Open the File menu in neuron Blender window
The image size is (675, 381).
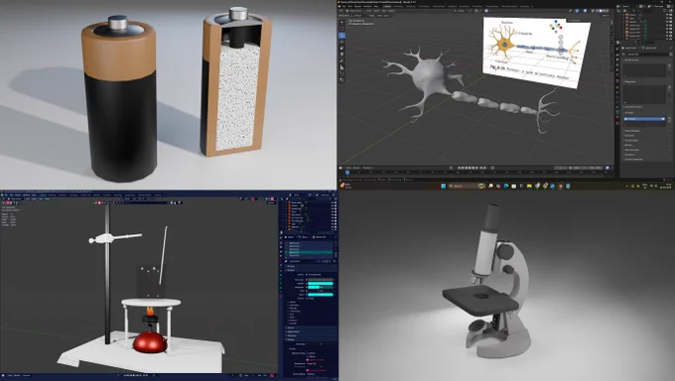(x=344, y=7)
